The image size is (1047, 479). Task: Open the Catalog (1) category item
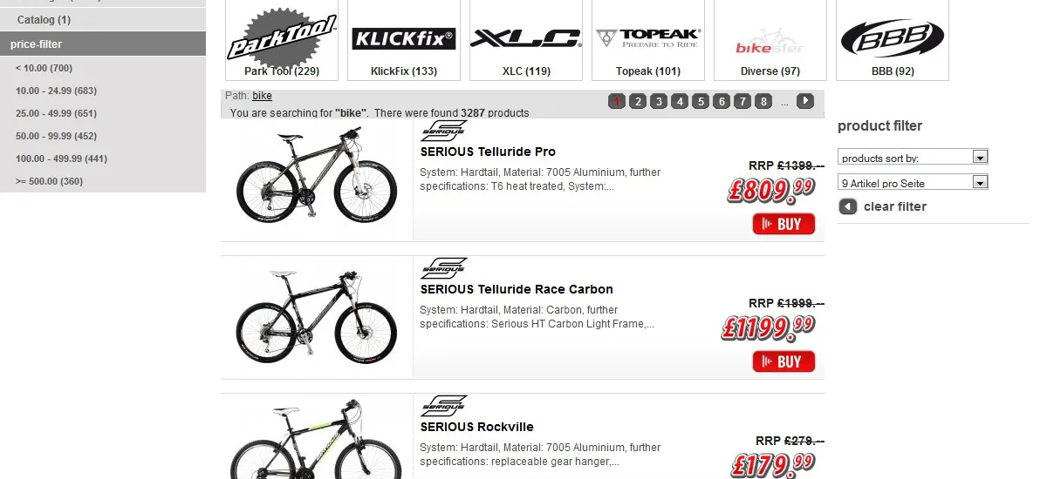coord(44,19)
